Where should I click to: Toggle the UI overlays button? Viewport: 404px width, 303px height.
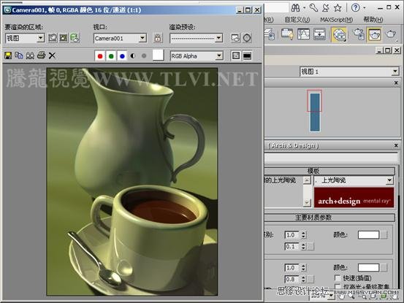click(236, 55)
